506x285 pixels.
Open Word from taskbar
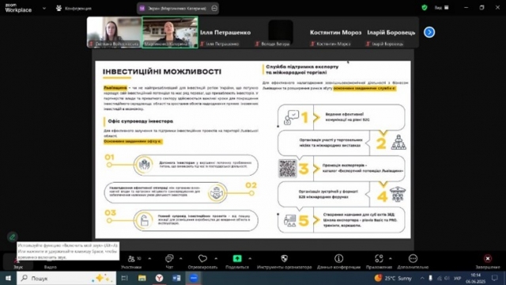176,278
